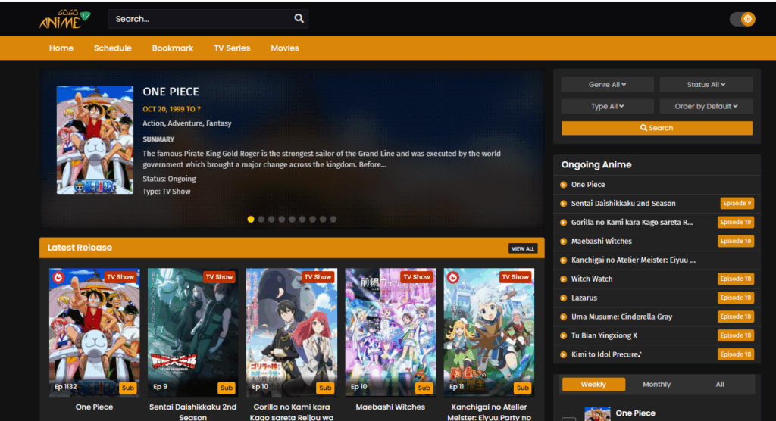Click the GoGoAnime logo

click(x=64, y=19)
